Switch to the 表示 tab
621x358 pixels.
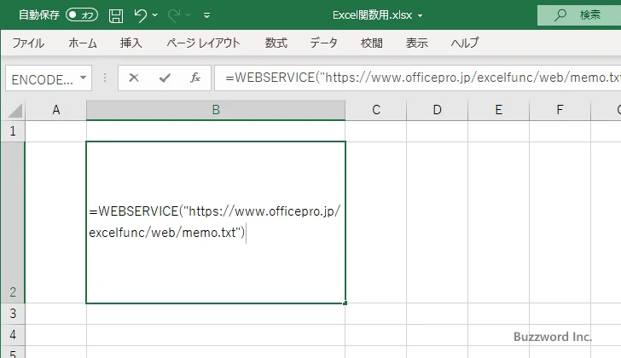tap(416, 43)
